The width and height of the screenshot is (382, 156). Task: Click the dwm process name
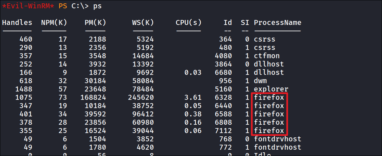pyautogui.click(x=260, y=81)
